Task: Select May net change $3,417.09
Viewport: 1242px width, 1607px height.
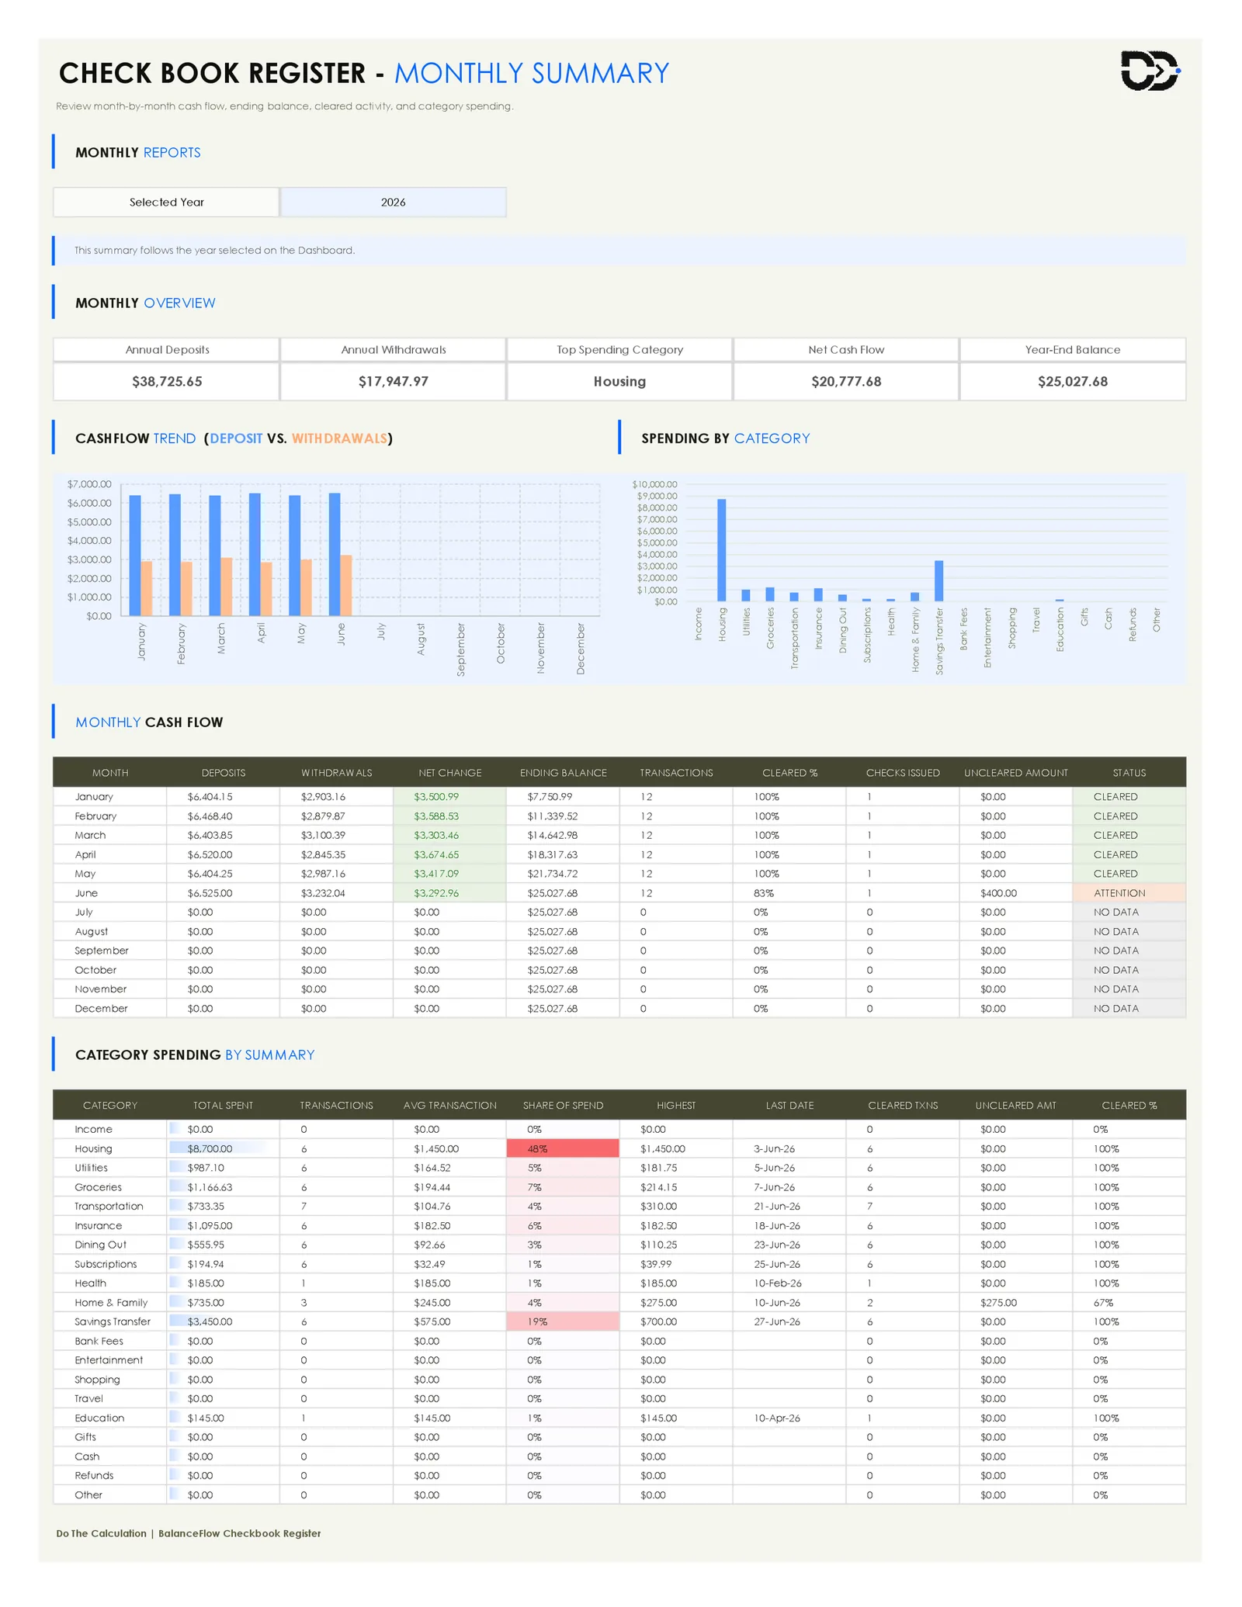Action: 449,873
